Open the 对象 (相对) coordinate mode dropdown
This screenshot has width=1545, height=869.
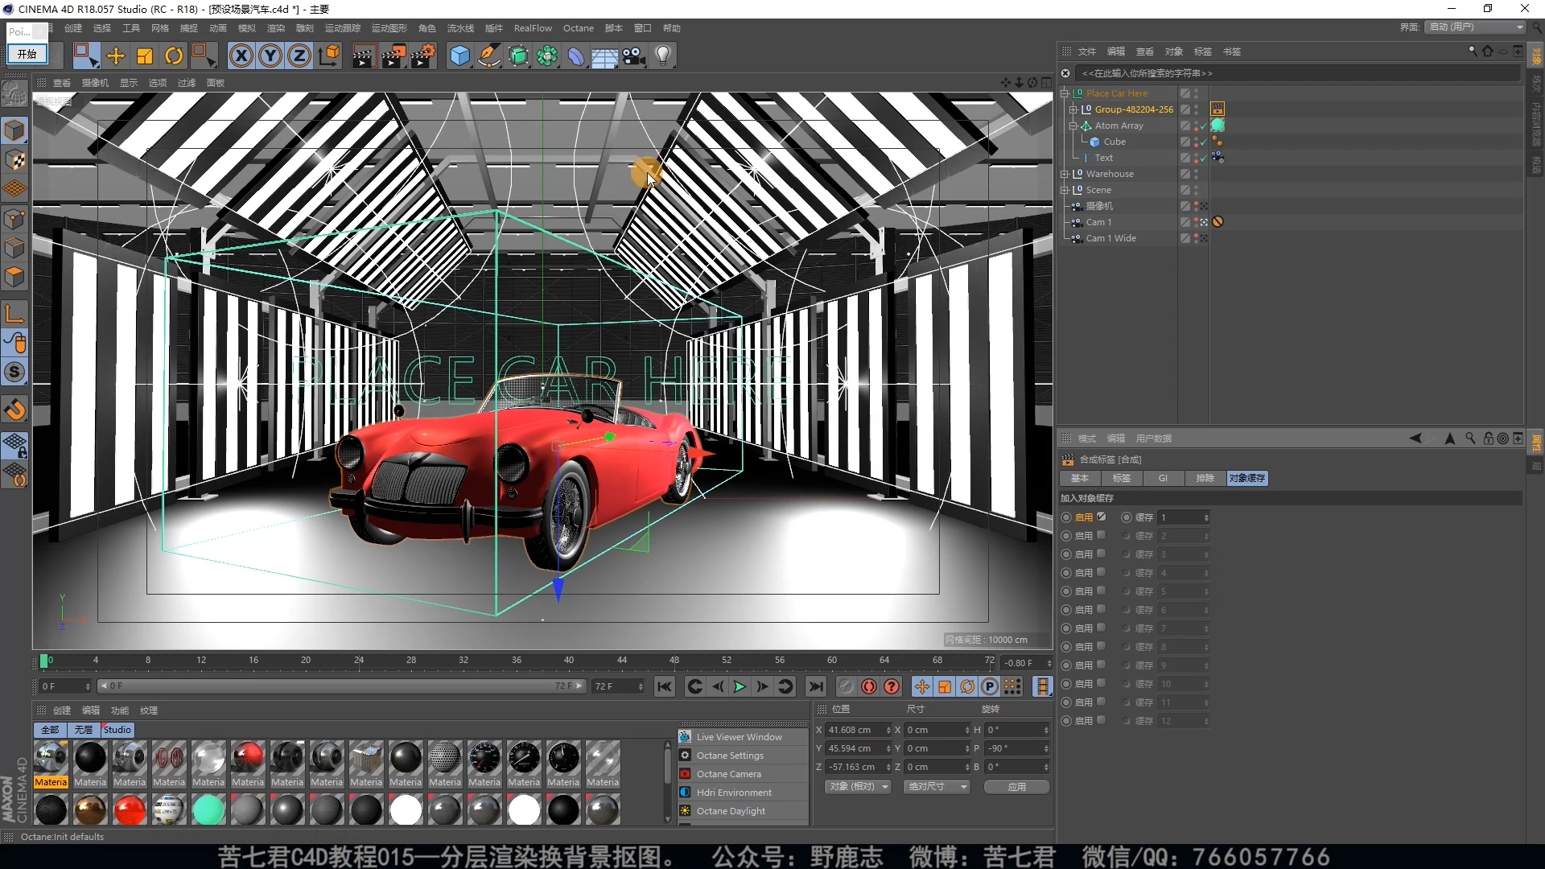pyautogui.click(x=858, y=786)
